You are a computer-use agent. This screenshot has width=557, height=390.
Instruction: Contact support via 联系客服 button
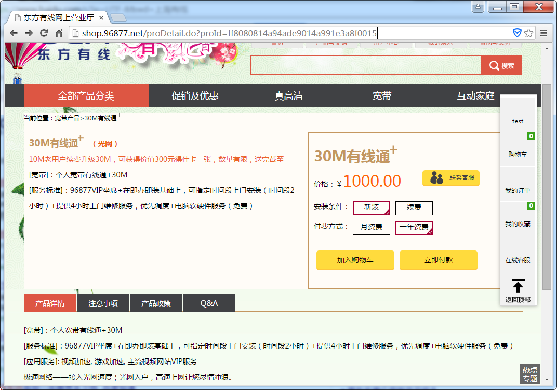(x=451, y=178)
